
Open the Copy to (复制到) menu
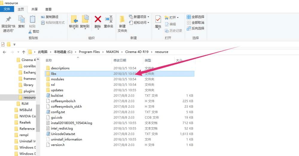85,22
